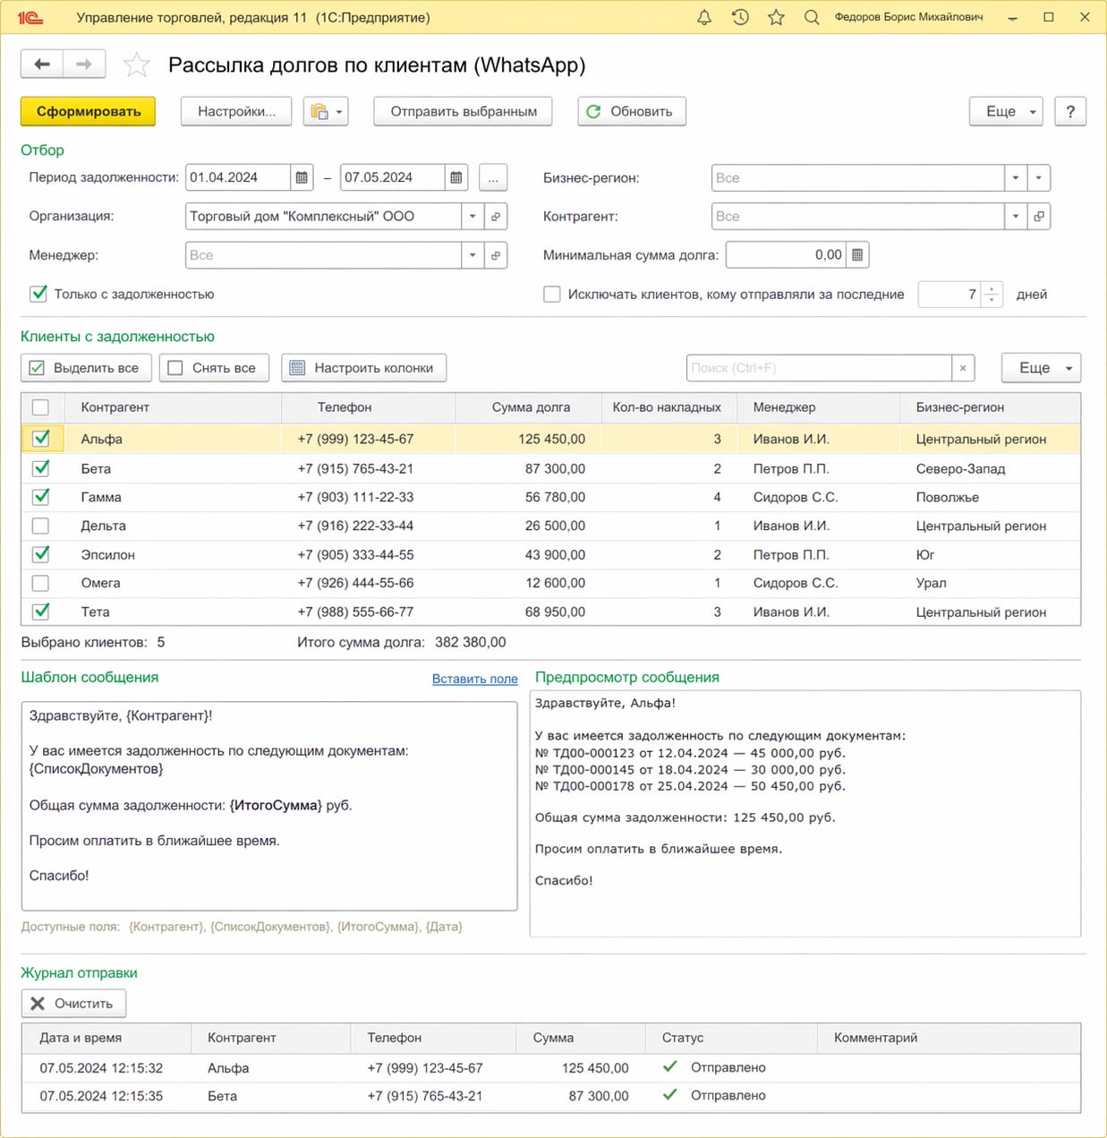1107x1138 pixels.
Task: Open calendar for period start date
Action: click(x=302, y=177)
